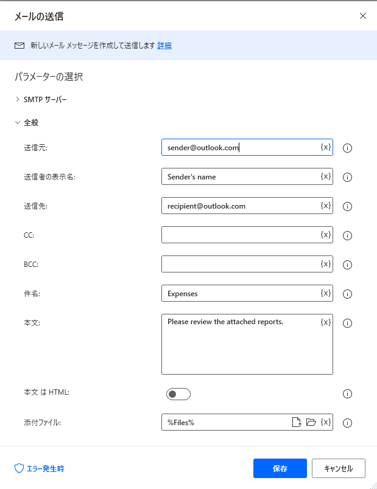Show info for 送信者の表示名
The width and height of the screenshot is (377, 489).
(x=347, y=177)
